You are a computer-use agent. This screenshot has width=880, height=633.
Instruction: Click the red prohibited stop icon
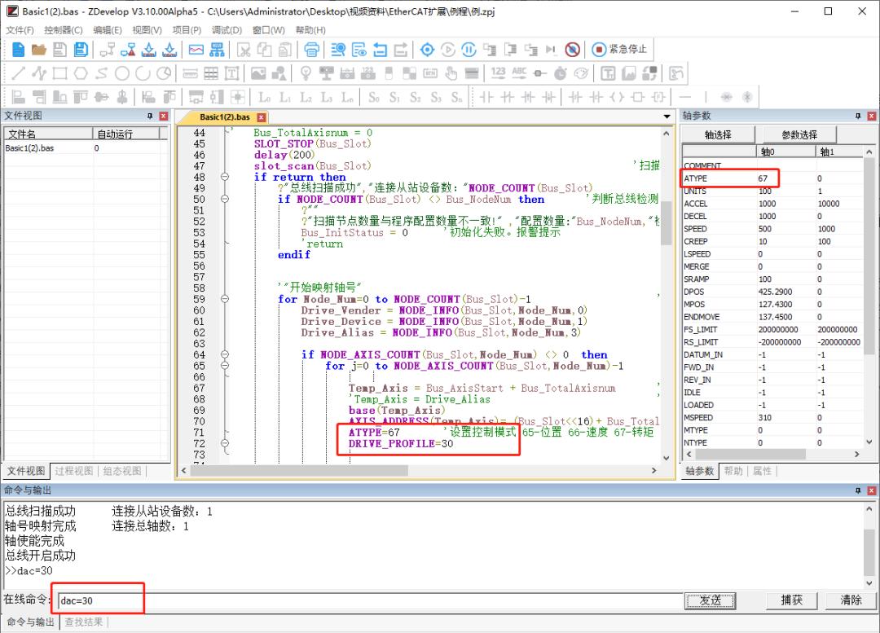572,50
